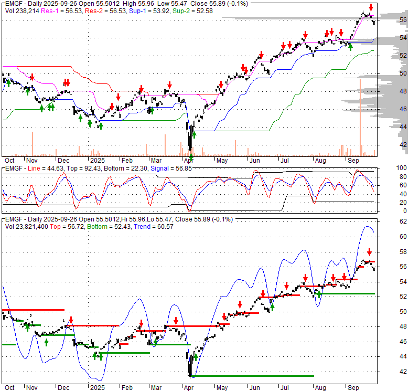
Task: Select the blue Sup-1 = 53.92 legend
Action: 149,11
